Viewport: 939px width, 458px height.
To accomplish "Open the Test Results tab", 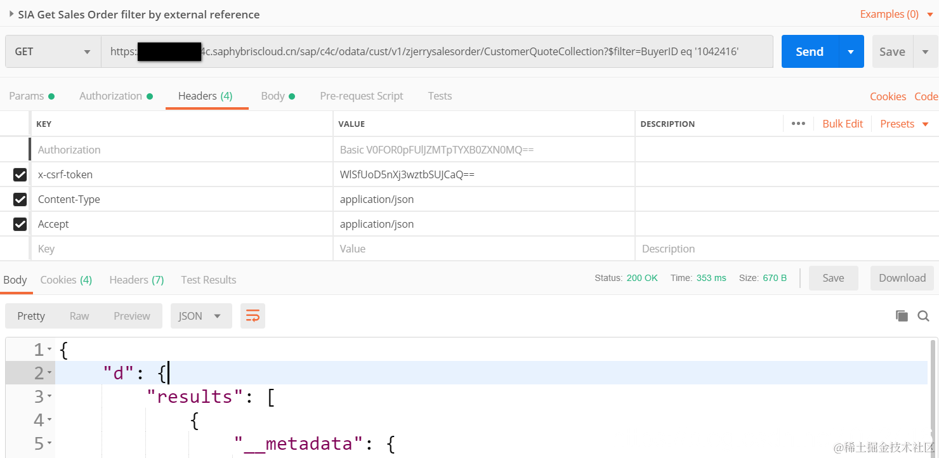I will (x=209, y=280).
